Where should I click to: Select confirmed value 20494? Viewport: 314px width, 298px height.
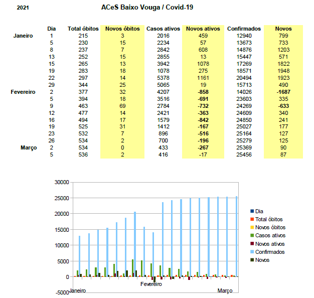[244, 78]
